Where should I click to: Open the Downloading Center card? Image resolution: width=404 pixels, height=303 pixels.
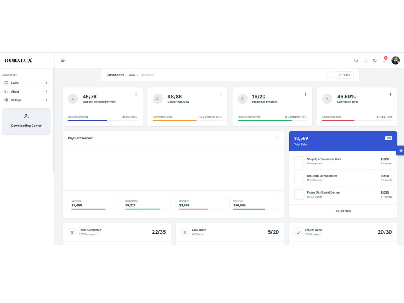(x=26, y=121)
